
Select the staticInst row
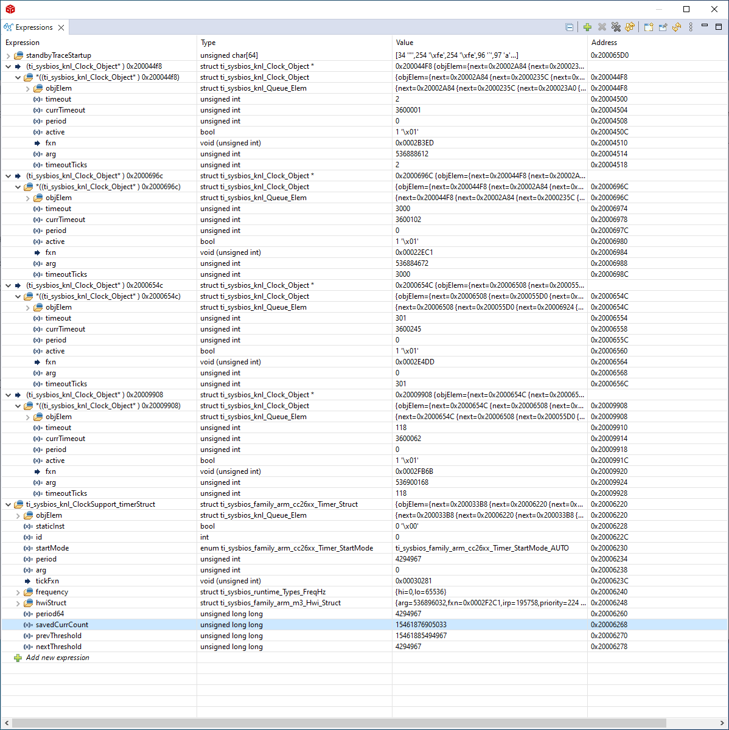(x=364, y=526)
